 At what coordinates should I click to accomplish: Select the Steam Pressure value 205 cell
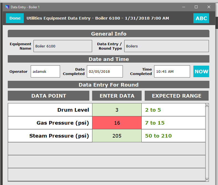(x=117, y=136)
